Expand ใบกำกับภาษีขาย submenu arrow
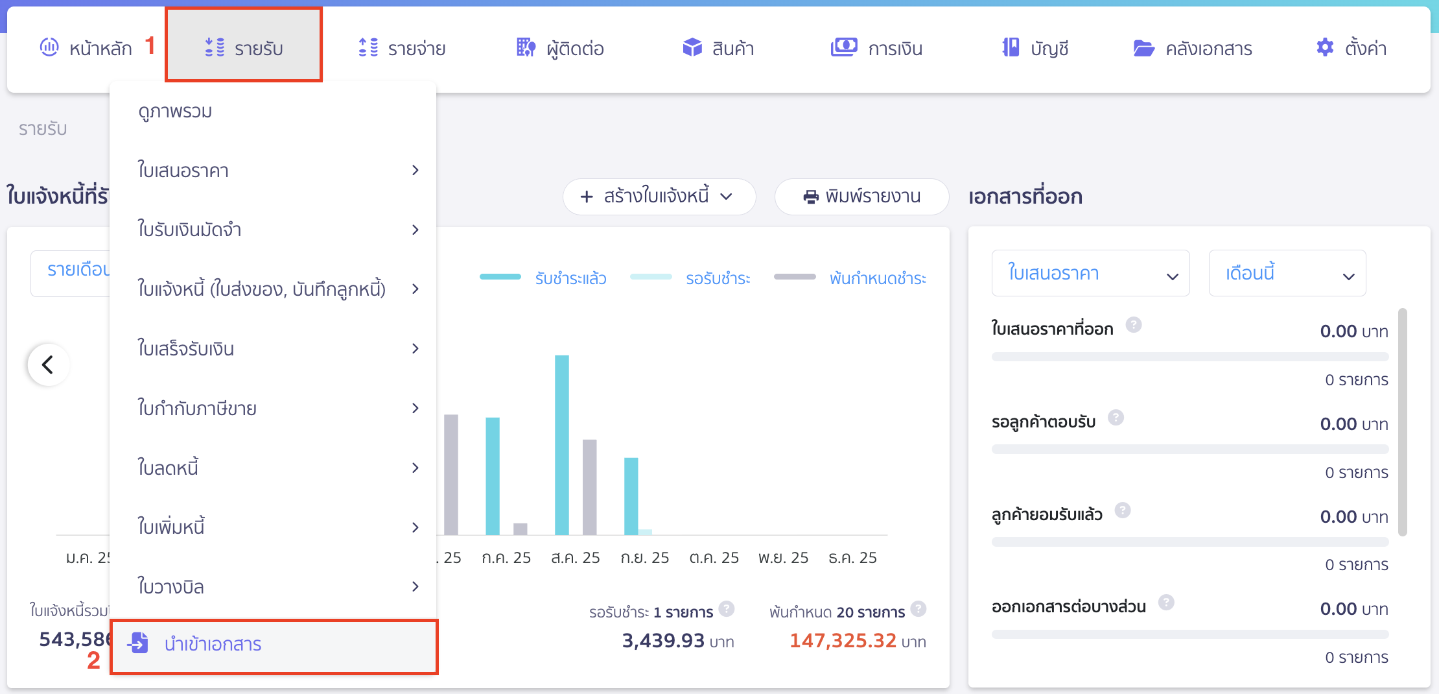The image size is (1439, 694). pyautogui.click(x=415, y=408)
